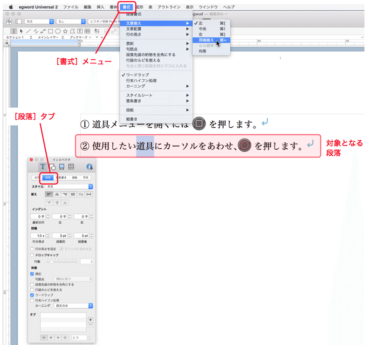Enable ドロップキャップ checkbox
Viewport: 365px width, 345px height.
[32, 255]
